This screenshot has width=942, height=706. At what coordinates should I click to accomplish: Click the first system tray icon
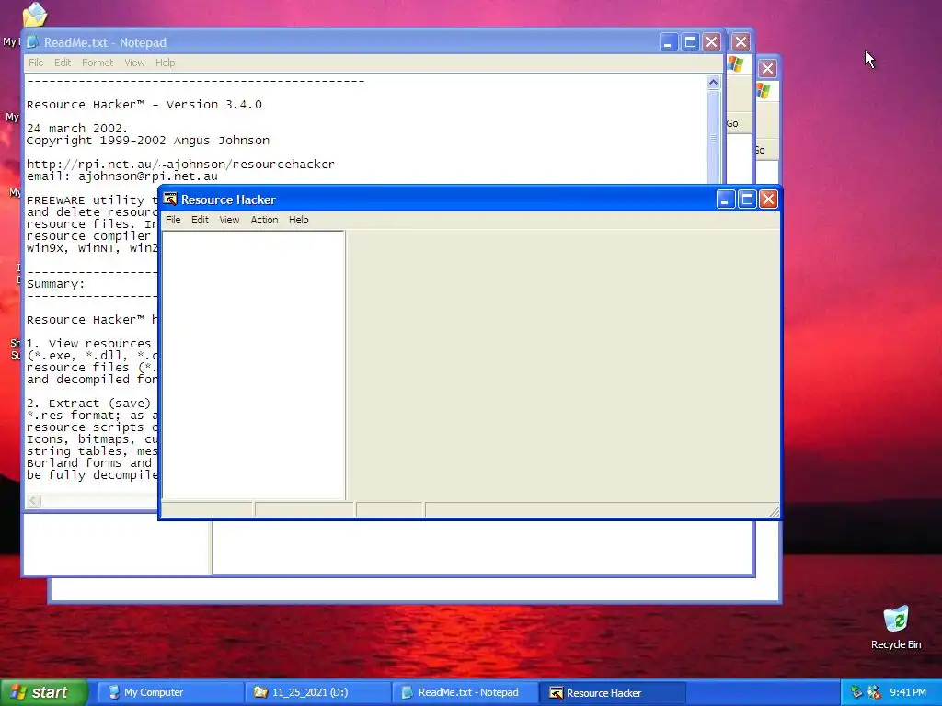856,692
